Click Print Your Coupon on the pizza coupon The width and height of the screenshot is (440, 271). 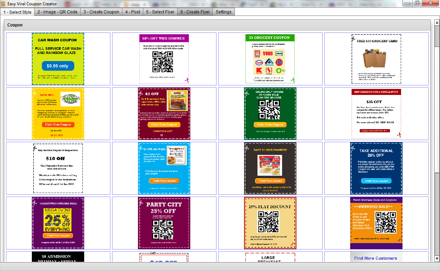(164, 181)
